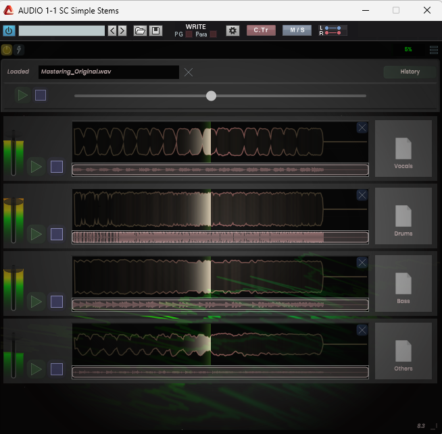Click the Mastering_Original.wav file field
The image size is (442, 434).
[x=109, y=72]
